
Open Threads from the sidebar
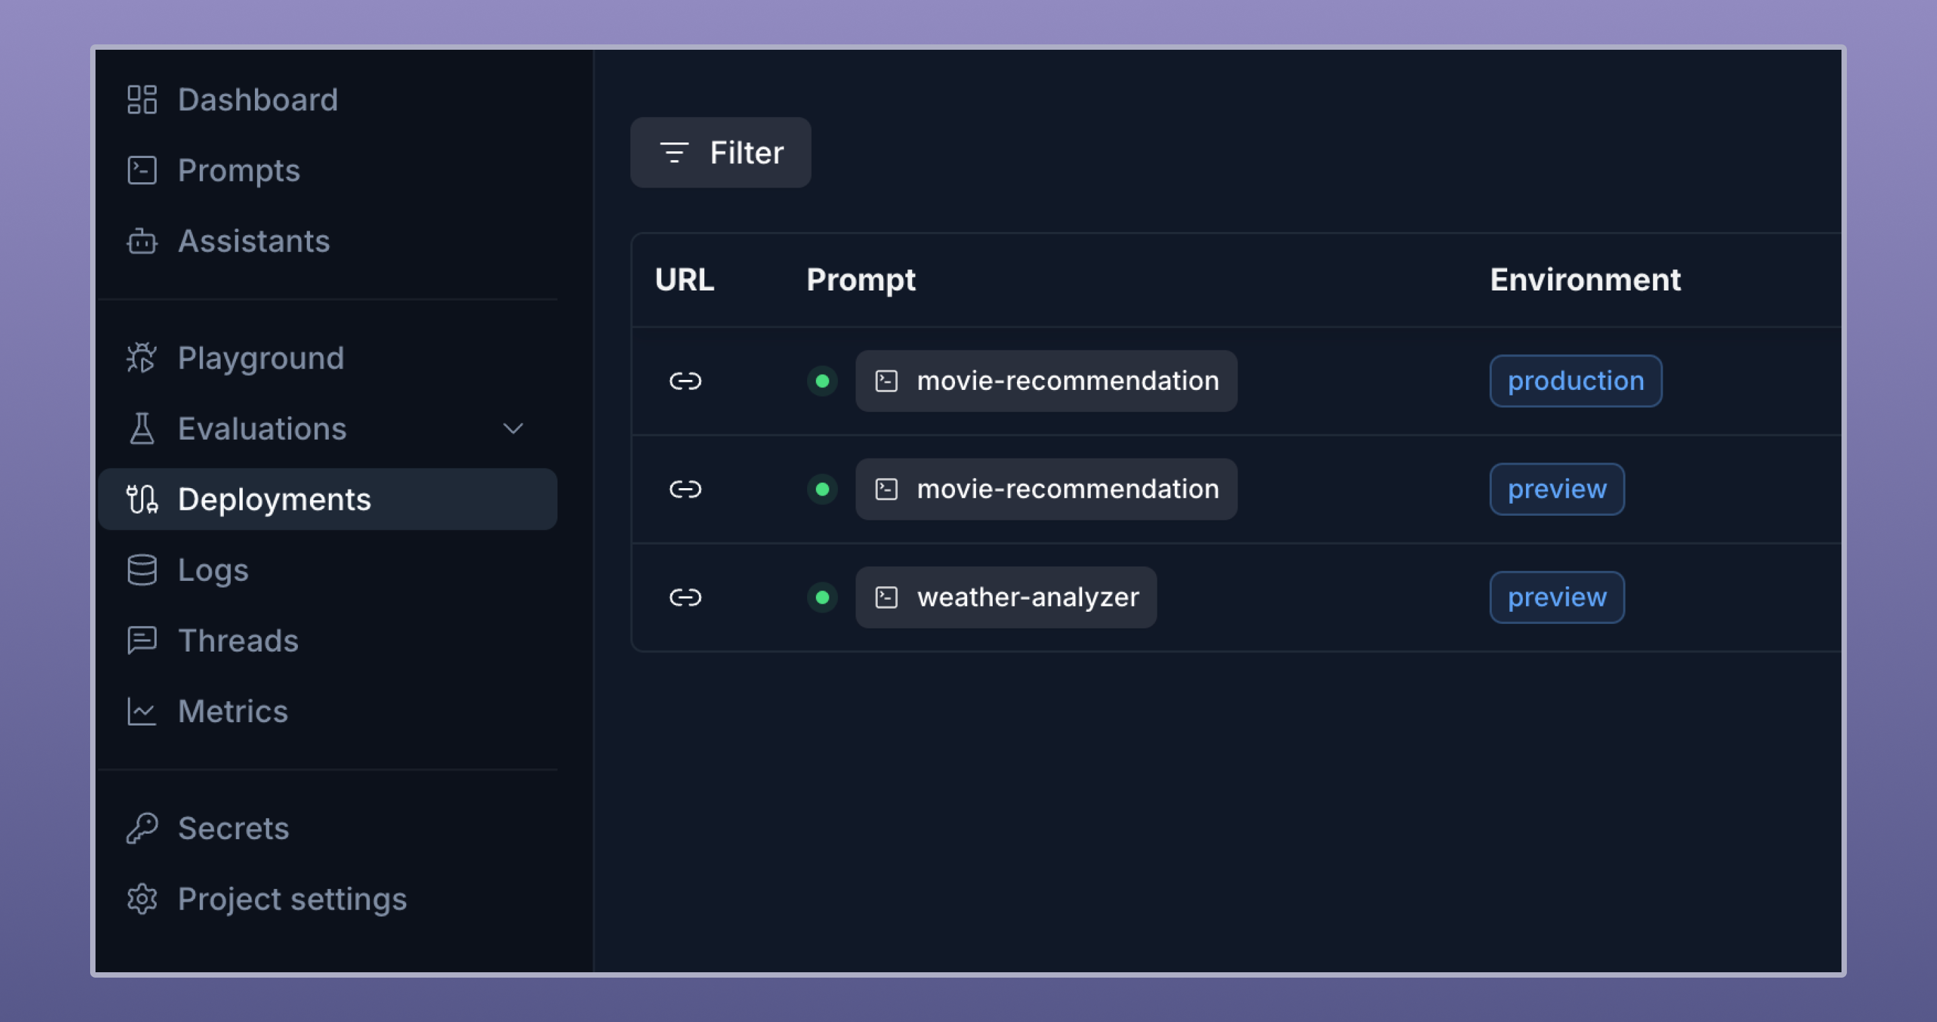click(x=327, y=640)
